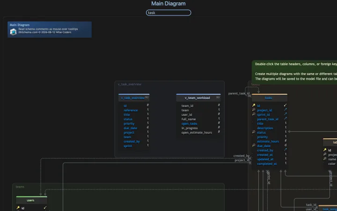
Task: Click the index icon beside tasks status
Action: 254,132
